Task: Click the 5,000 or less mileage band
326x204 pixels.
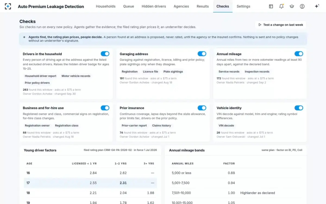Action: [181, 173]
